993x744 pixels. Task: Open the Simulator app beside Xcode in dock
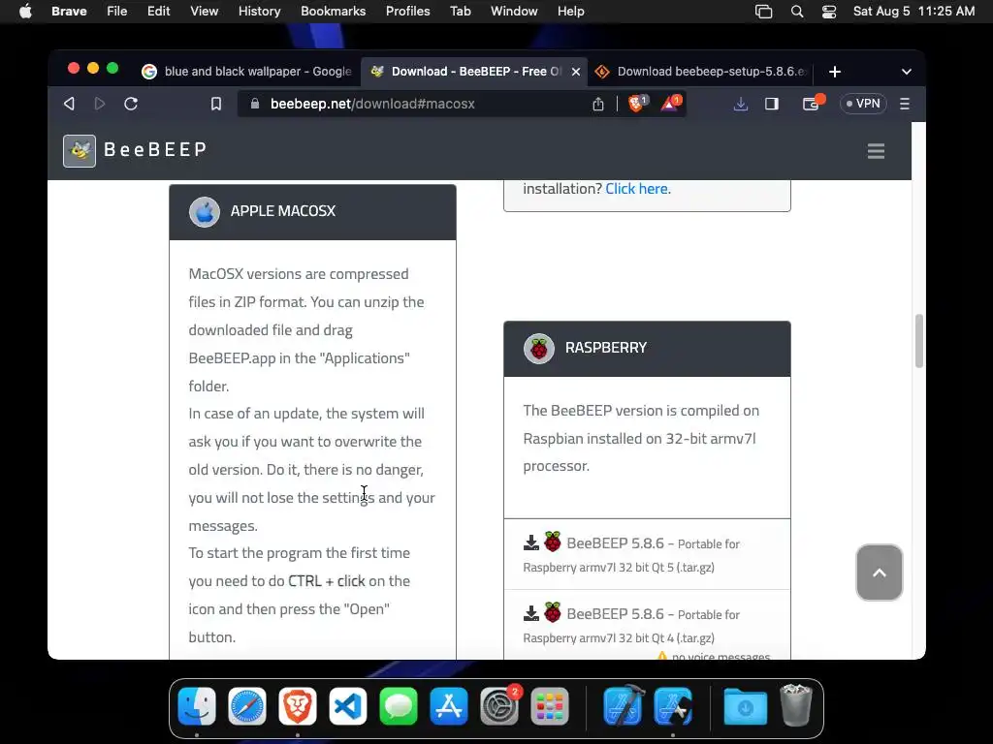pyautogui.click(x=673, y=706)
